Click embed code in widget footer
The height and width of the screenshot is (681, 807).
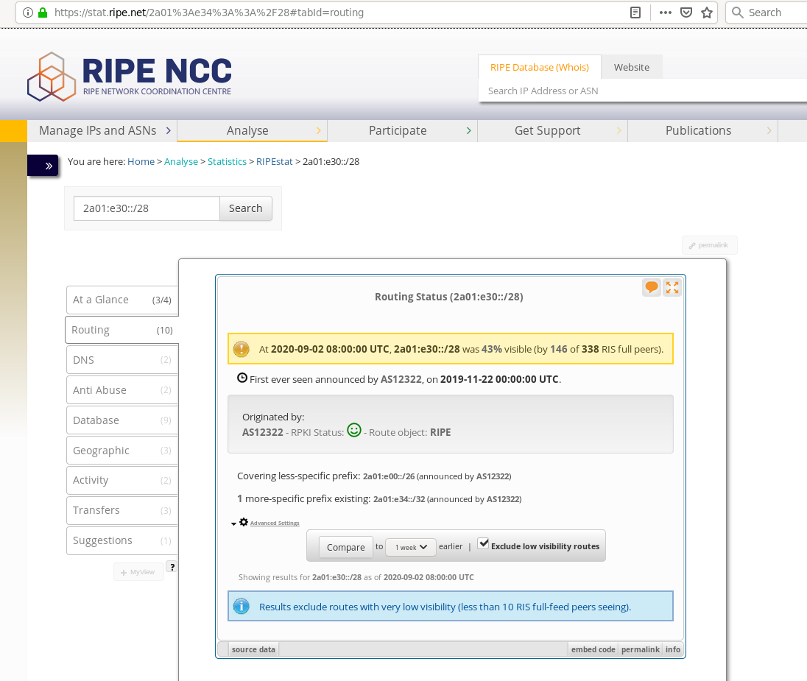(593, 649)
